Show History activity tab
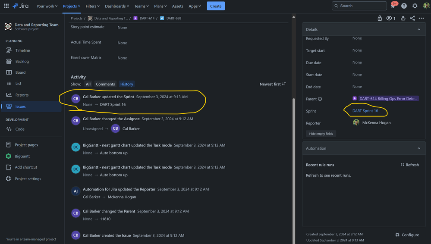Image resolution: width=431 pixels, height=244 pixels. [127, 84]
